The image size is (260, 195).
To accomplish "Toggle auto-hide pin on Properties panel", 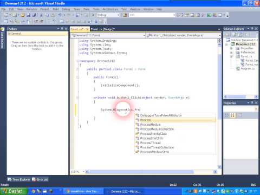I will 252,103.
